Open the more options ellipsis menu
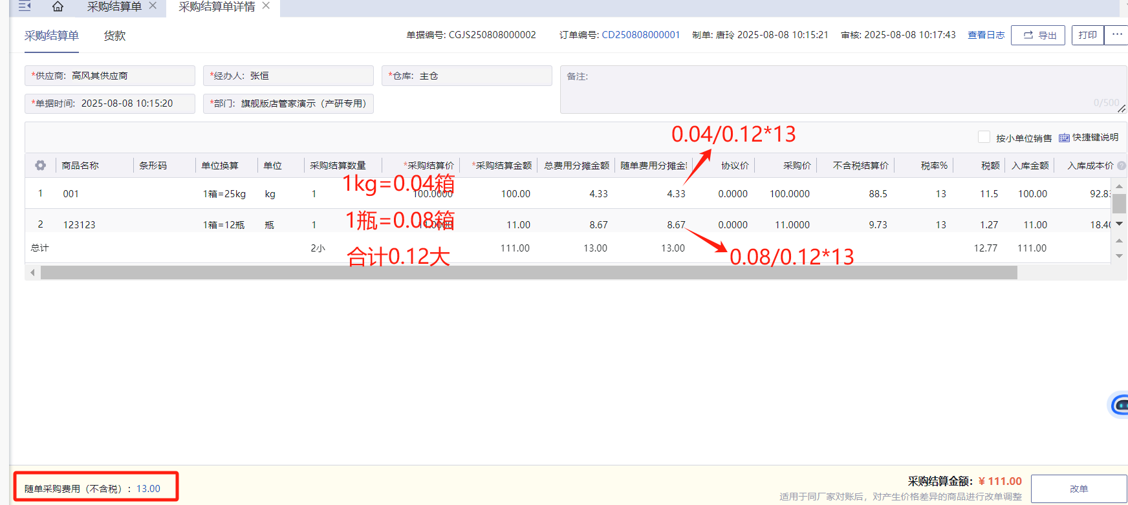The image size is (1128, 505). [1117, 35]
